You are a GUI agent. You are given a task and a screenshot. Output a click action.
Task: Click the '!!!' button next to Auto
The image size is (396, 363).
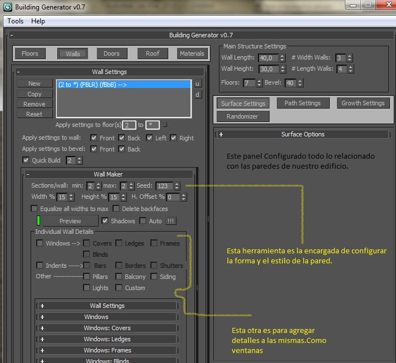point(171,221)
